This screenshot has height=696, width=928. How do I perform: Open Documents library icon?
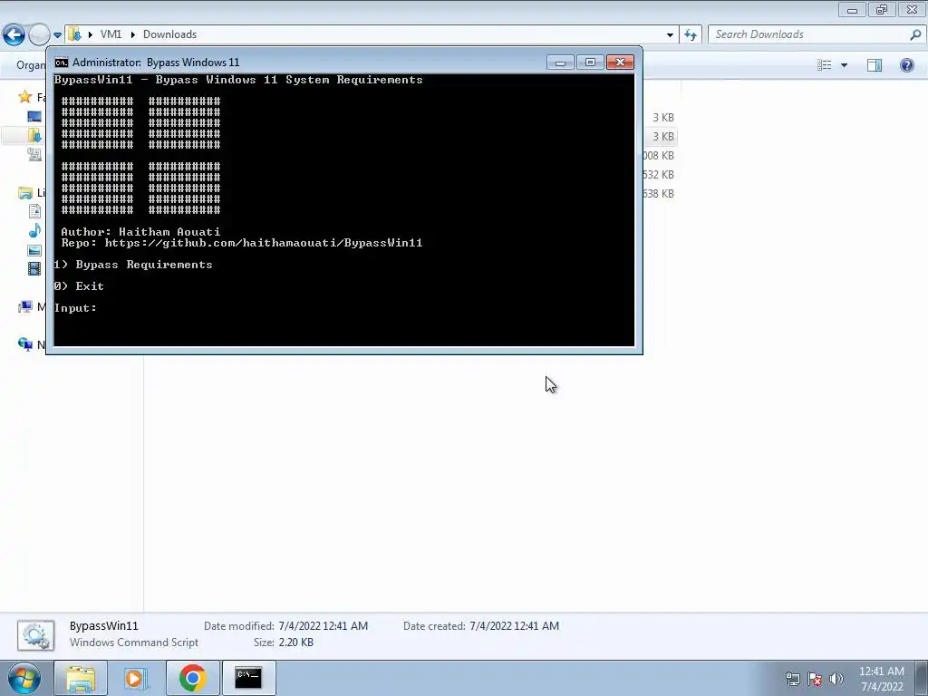tap(34, 211)
